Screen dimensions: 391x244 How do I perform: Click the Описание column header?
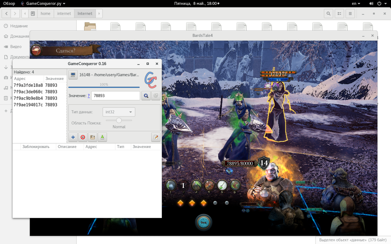70,147
